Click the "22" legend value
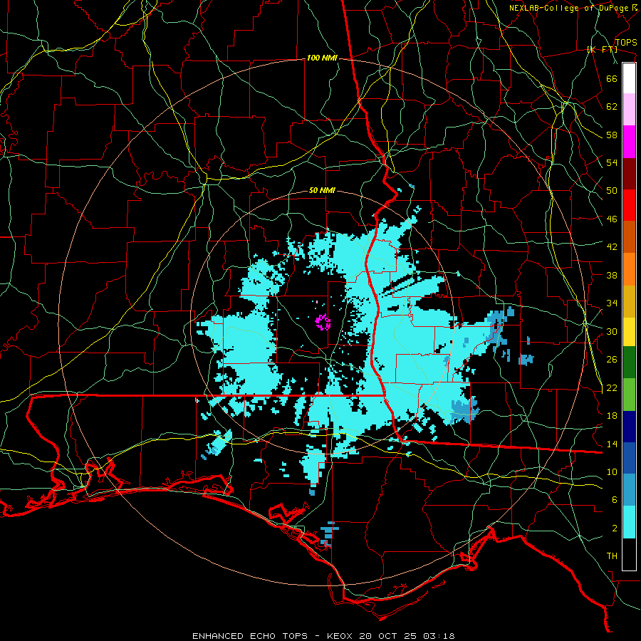Viewport: 641px width, 641px height. pyautogui.click(x=612, y=388)
